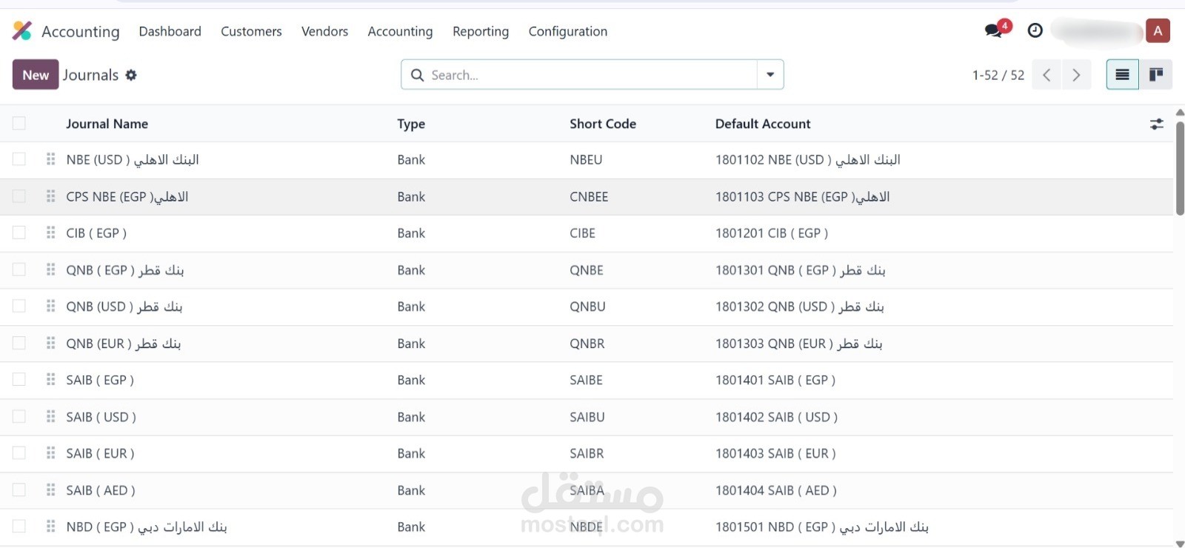Click the Journals settings gear icon
Viewport: 1185px width, 548px height.
click(131, 75)
